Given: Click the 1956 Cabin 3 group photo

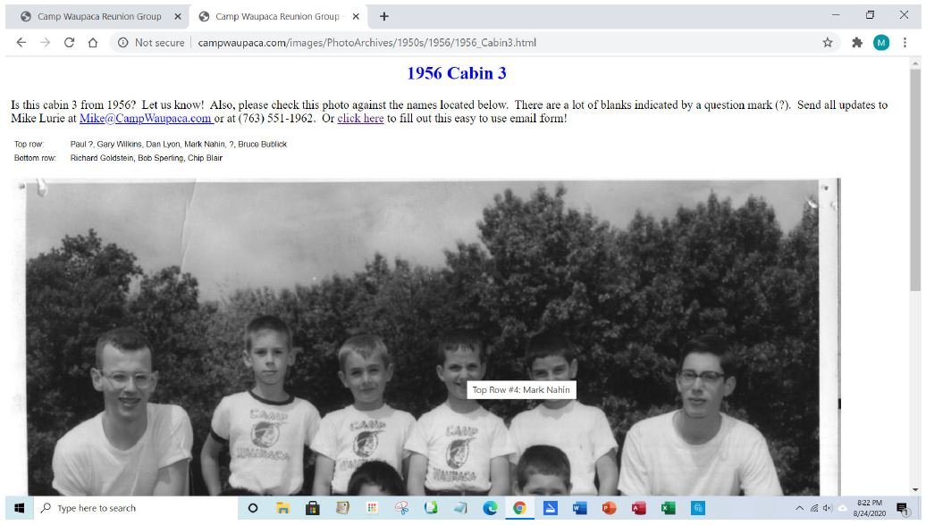Looking at the screenshot, I should pos(425,337).
